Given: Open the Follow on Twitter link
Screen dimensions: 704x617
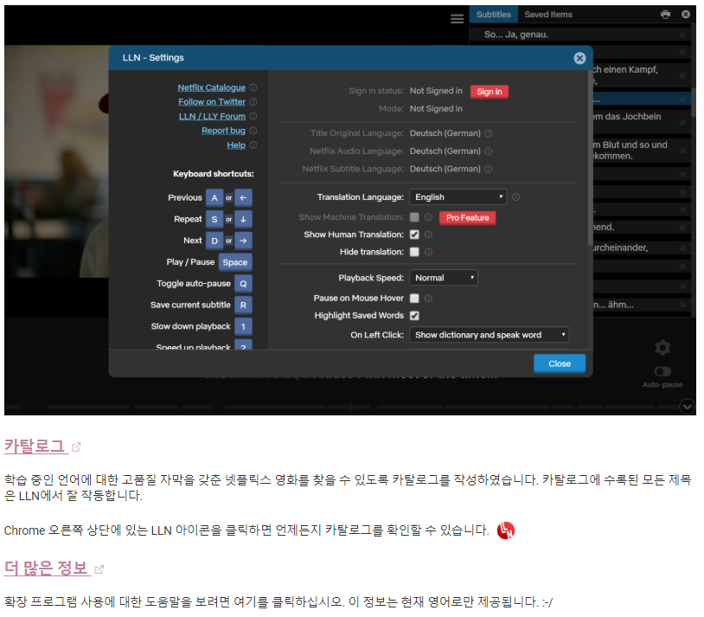Looking at the screenshot, I should click(212, 102).
